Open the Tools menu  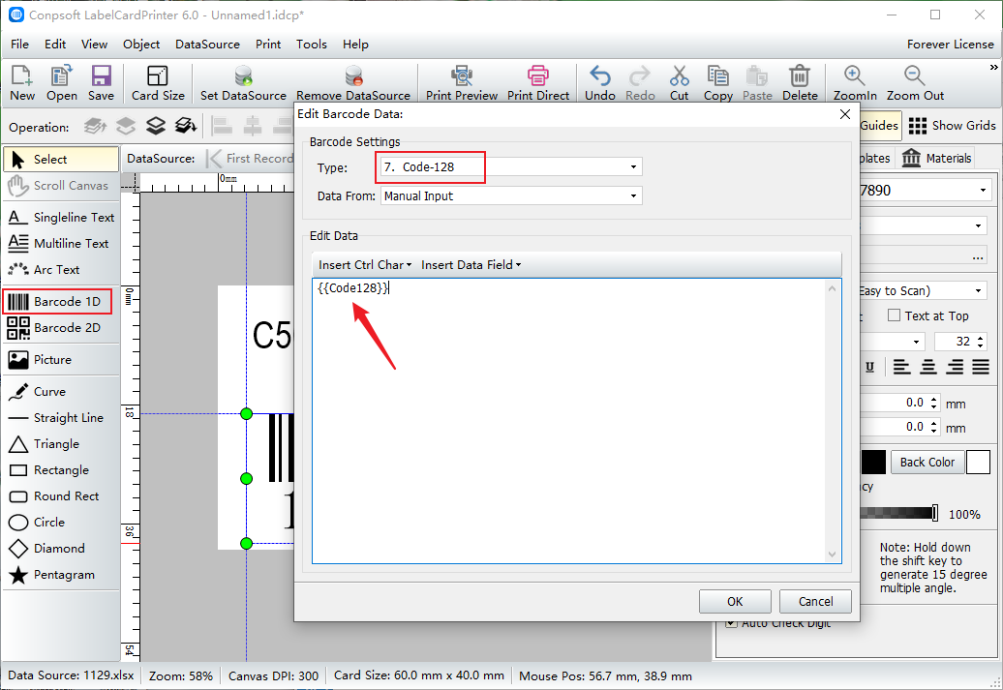[312, 45]
